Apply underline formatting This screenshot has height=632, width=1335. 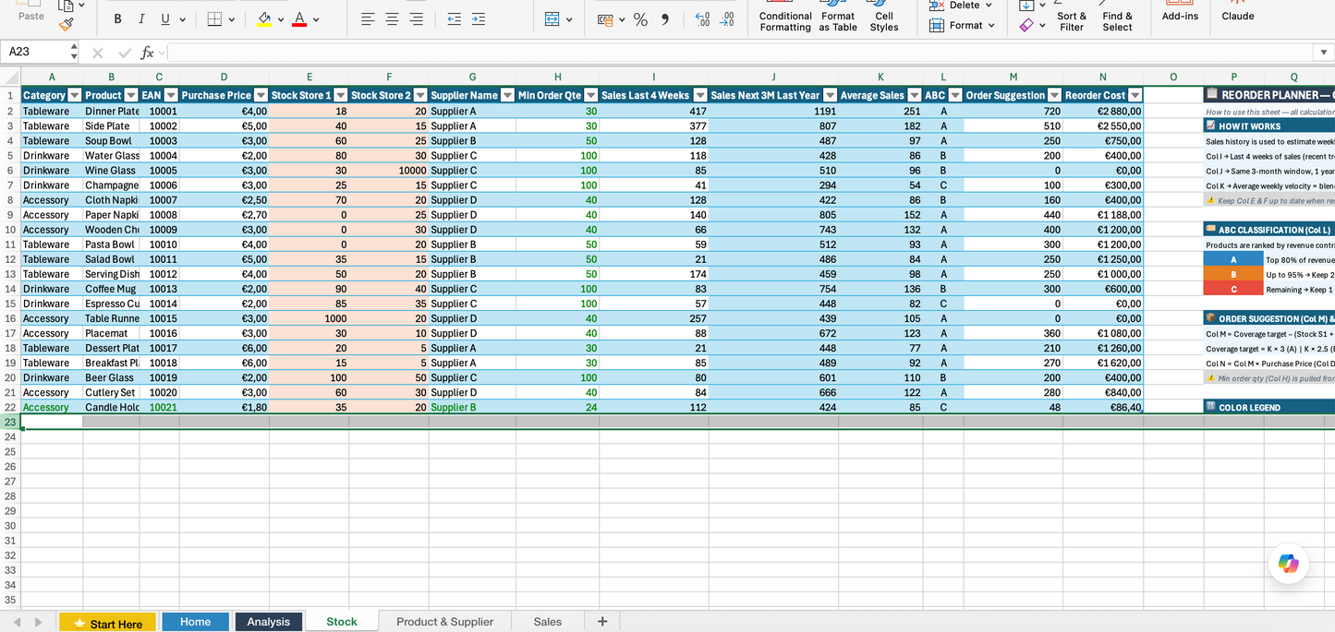click(x=165, y=19)
